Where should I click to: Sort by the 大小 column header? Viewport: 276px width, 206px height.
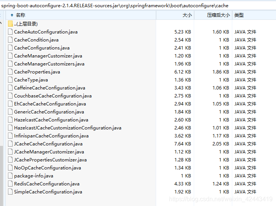[175, 15]
